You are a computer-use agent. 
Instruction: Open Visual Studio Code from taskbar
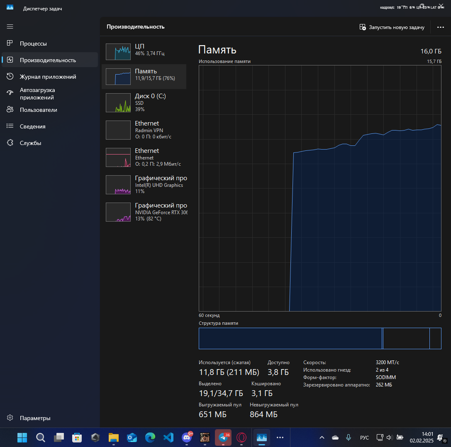(x=168, y=437)
